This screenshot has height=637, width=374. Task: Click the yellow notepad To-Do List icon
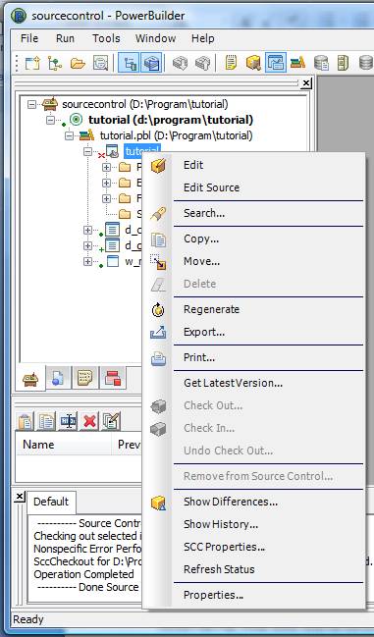coord(231,63)
